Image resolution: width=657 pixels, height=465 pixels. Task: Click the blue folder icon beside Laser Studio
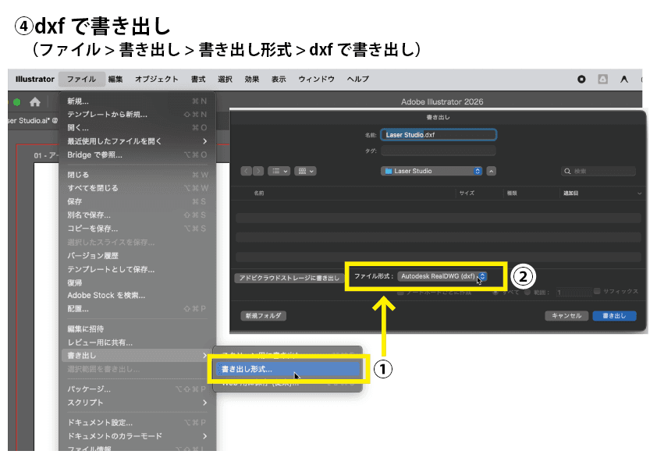388,171
